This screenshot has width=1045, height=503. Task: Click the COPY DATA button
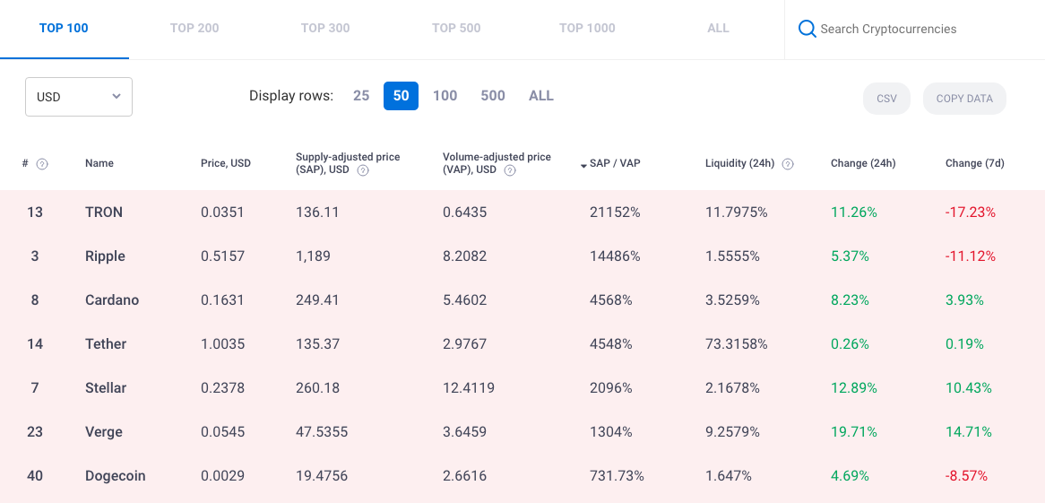click(x=964, y=99)
